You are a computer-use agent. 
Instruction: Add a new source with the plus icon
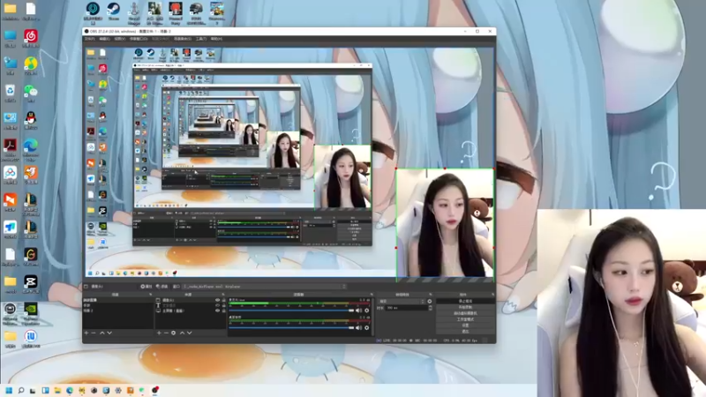(x=159, y=333)
